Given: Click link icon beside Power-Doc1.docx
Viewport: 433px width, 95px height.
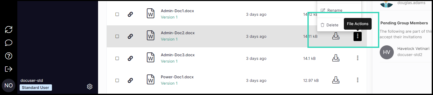Looking at the screenshot, I should 130,80.
